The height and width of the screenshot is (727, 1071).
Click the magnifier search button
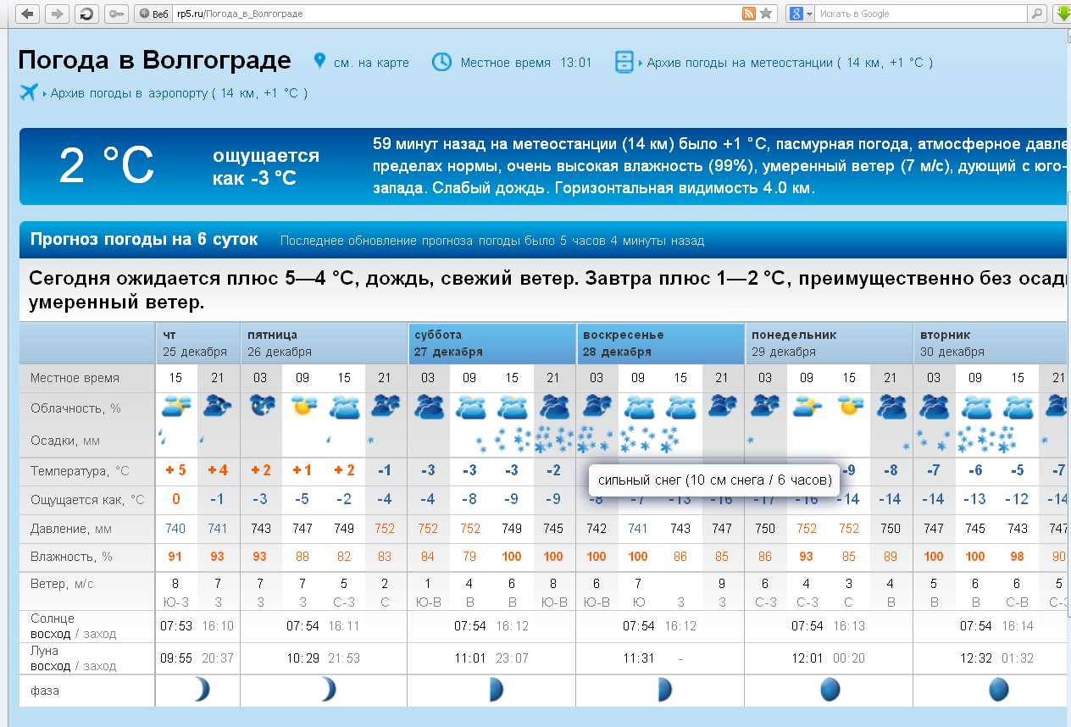click(1037, 14)
